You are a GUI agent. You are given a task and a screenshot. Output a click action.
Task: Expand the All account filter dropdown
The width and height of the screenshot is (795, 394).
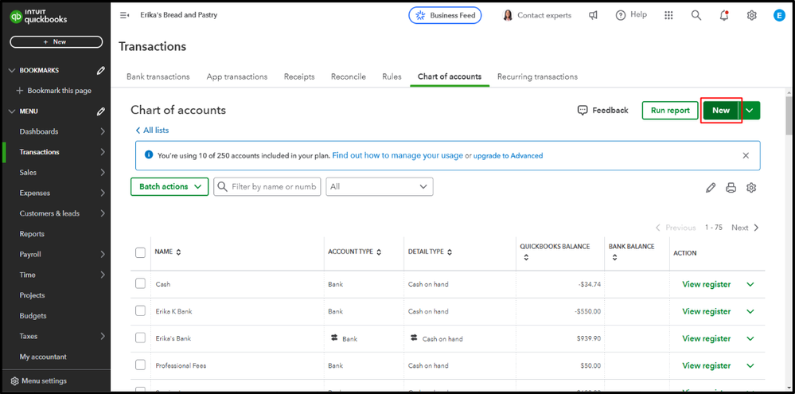point(380,186)
